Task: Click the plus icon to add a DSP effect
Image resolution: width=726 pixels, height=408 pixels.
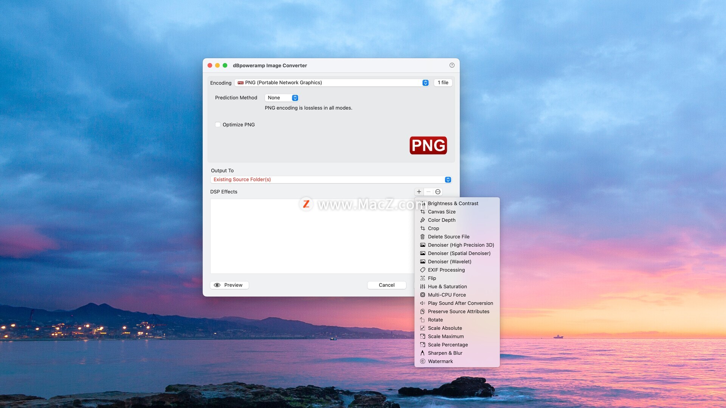Action: pyautogui.click(x=419, y=192)
